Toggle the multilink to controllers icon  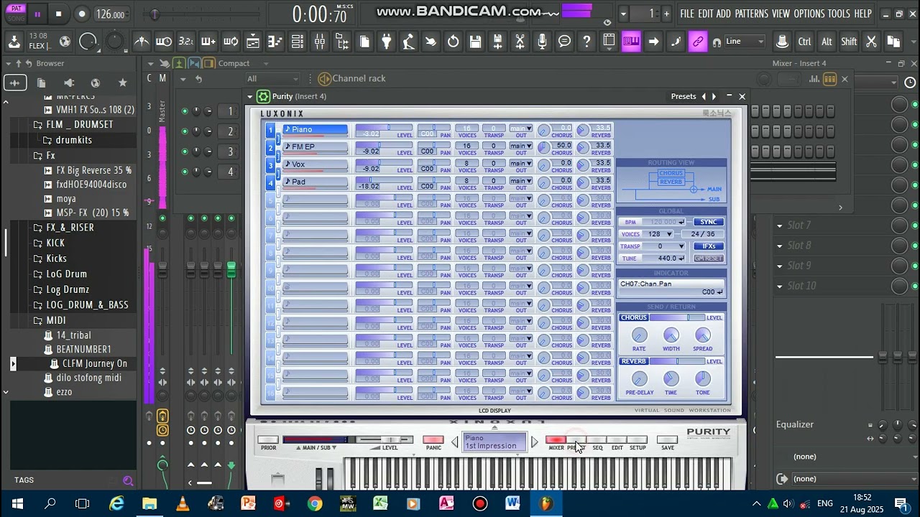(698, 42)
